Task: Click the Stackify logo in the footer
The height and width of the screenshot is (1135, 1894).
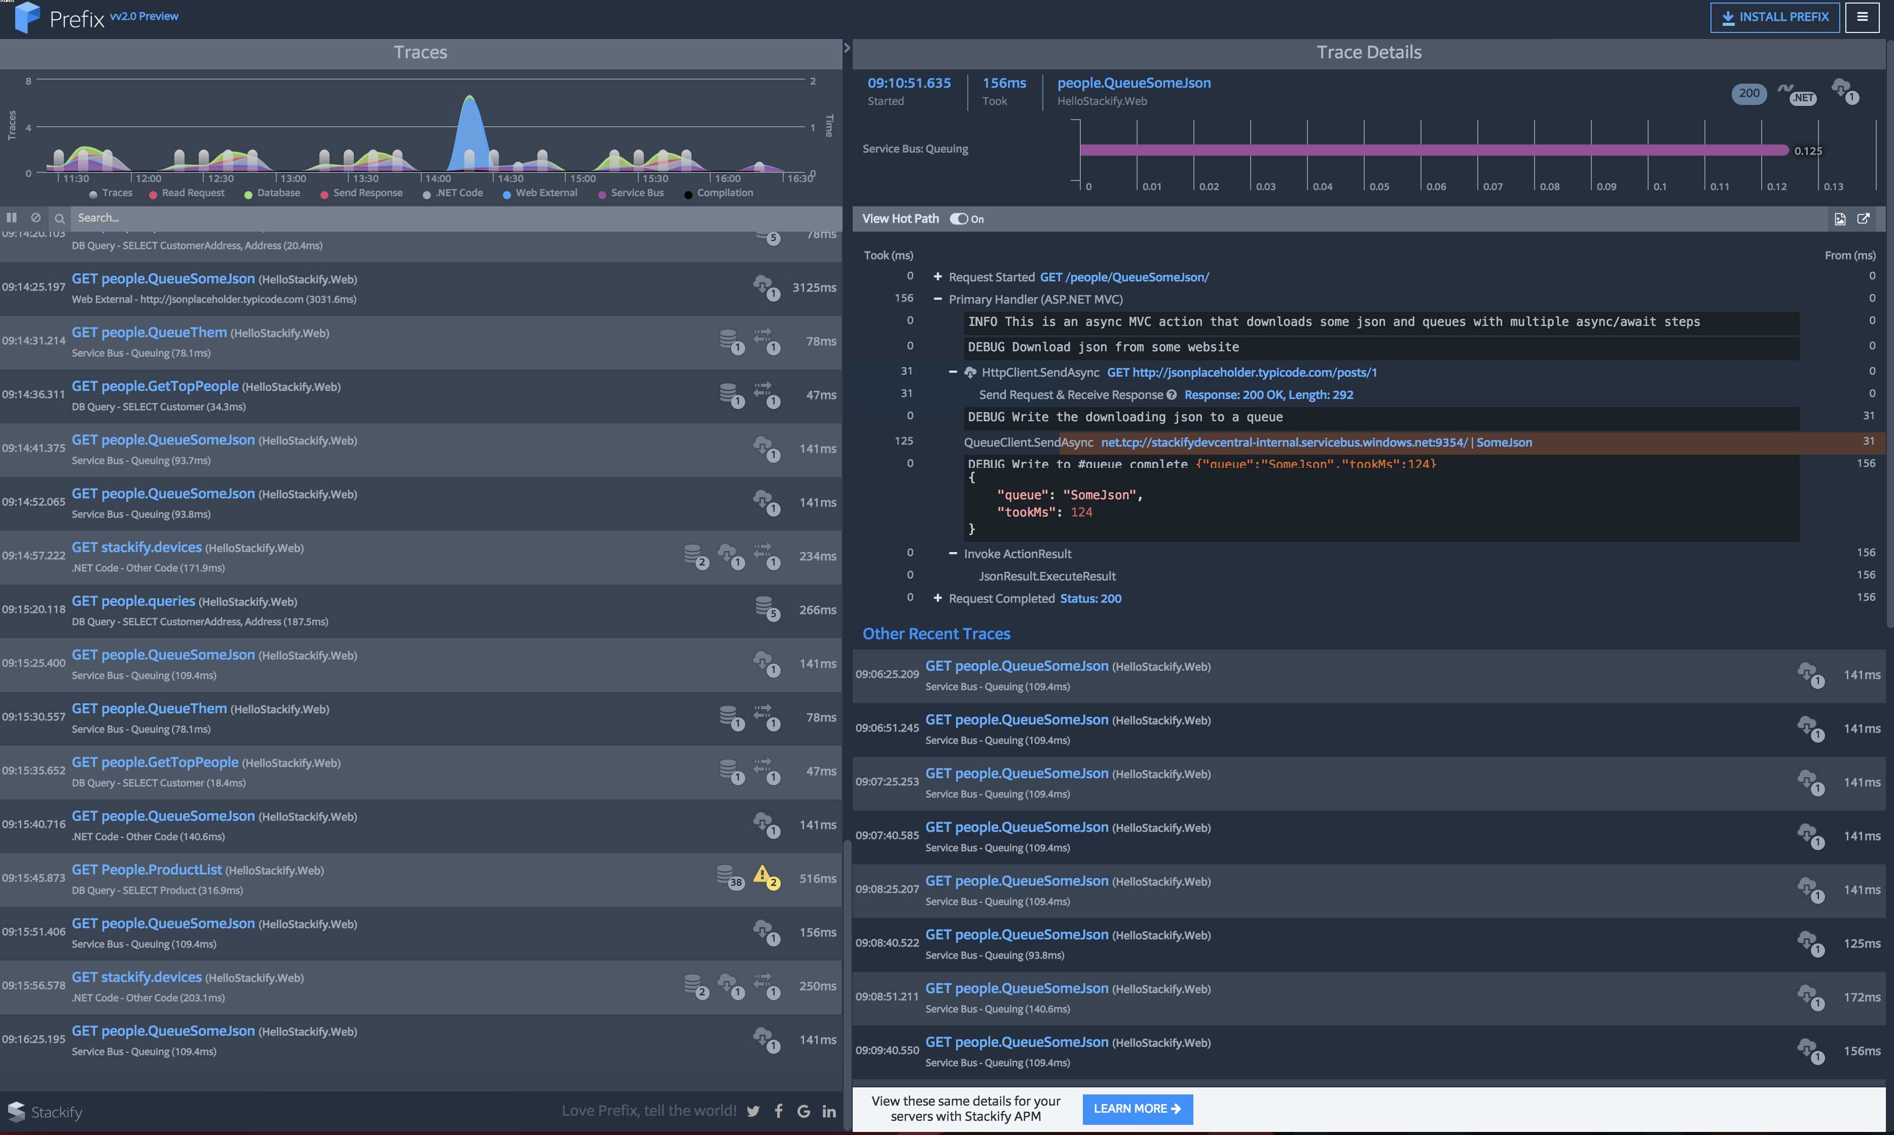Action: click(x=44, y=1111)
